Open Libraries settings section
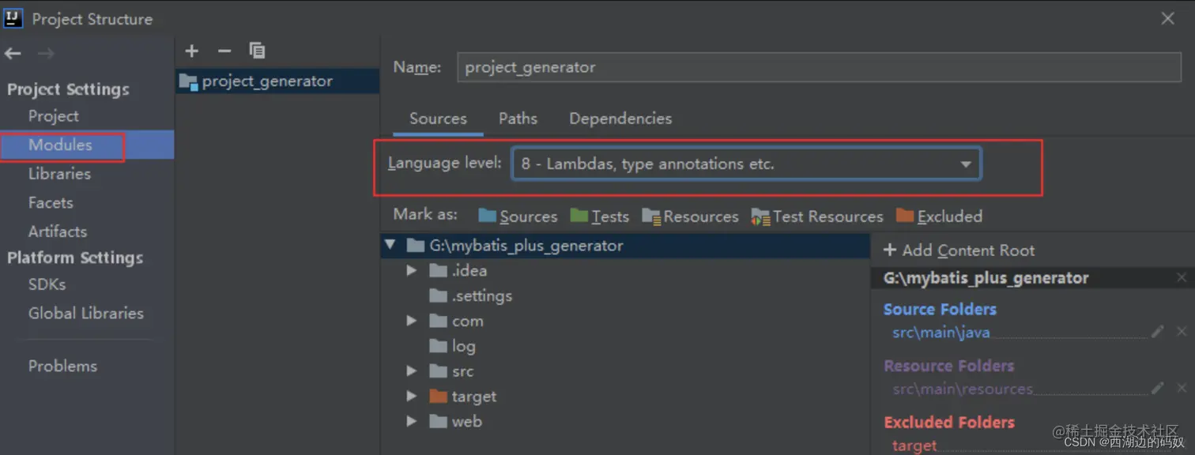1195x455 pixels. point(59,174)
